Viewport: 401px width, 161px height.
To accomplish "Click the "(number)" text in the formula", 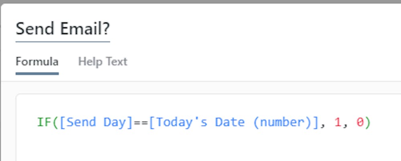I will tap(282, 123).
